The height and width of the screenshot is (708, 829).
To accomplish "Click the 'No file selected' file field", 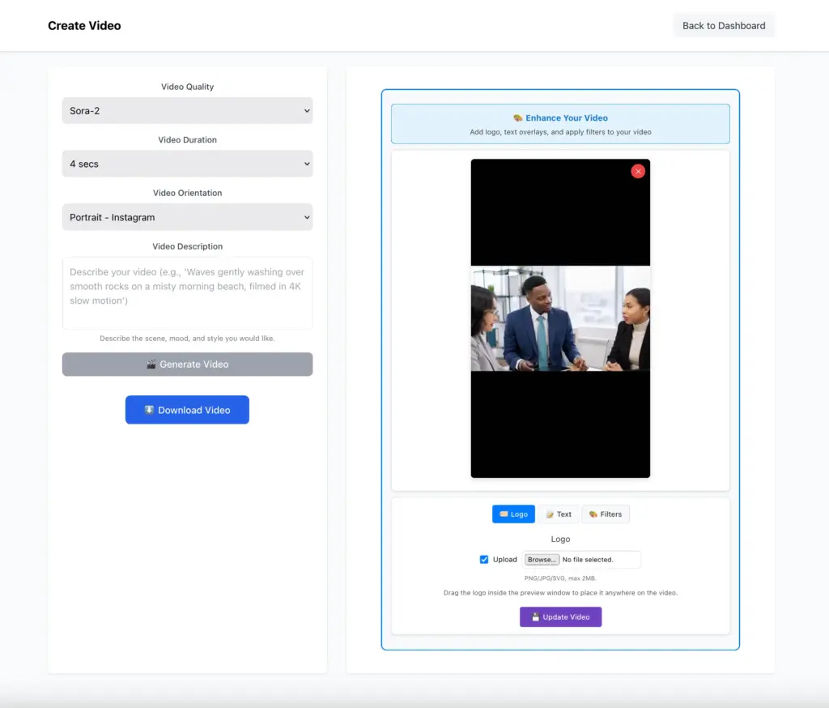I will (598, 560).
